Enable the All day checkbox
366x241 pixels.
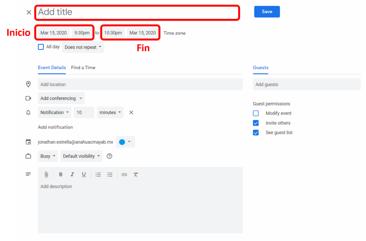[x=41, y=47]
